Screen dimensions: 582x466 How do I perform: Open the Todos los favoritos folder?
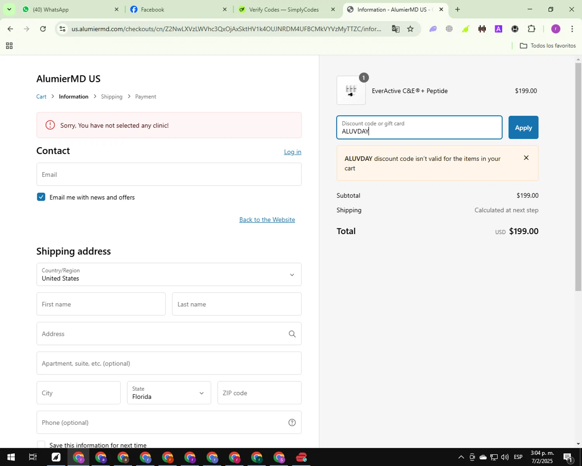click(548, 46)
